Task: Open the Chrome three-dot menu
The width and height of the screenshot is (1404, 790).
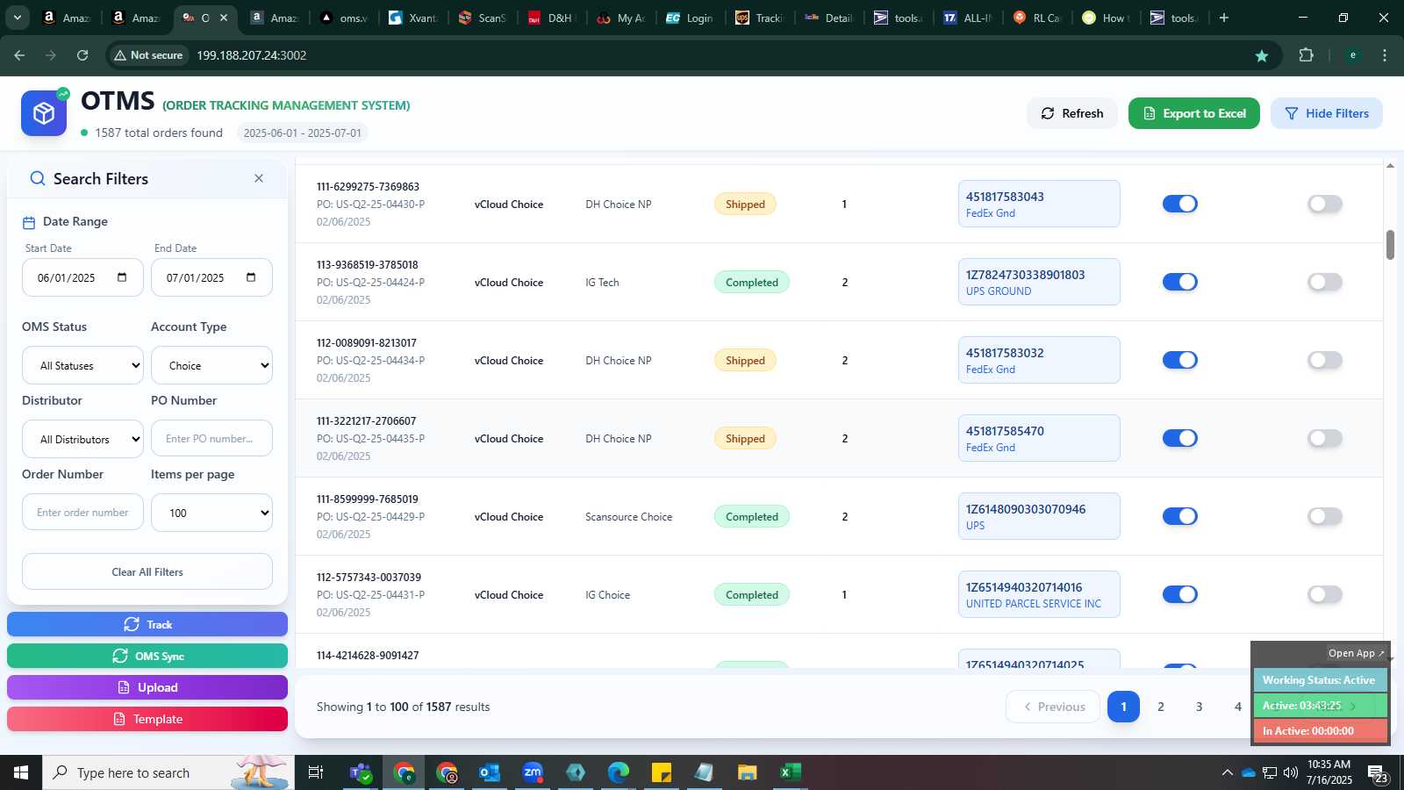Action: [x=1385, y=55]
